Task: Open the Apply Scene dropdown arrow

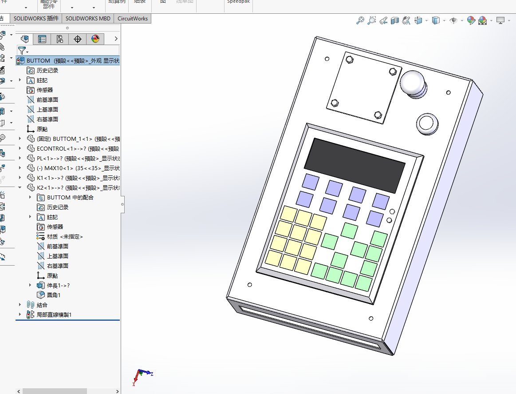Action: pos(491,21)
